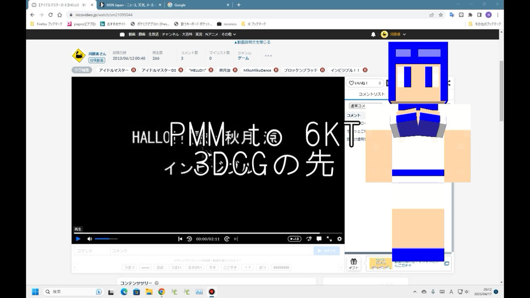Open the ギフト gift icon
The width and height of the screenshot is (530, 298).
click(353, 264)
